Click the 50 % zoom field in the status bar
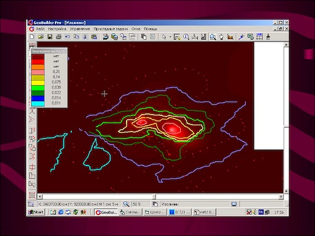 click(141, 204)
